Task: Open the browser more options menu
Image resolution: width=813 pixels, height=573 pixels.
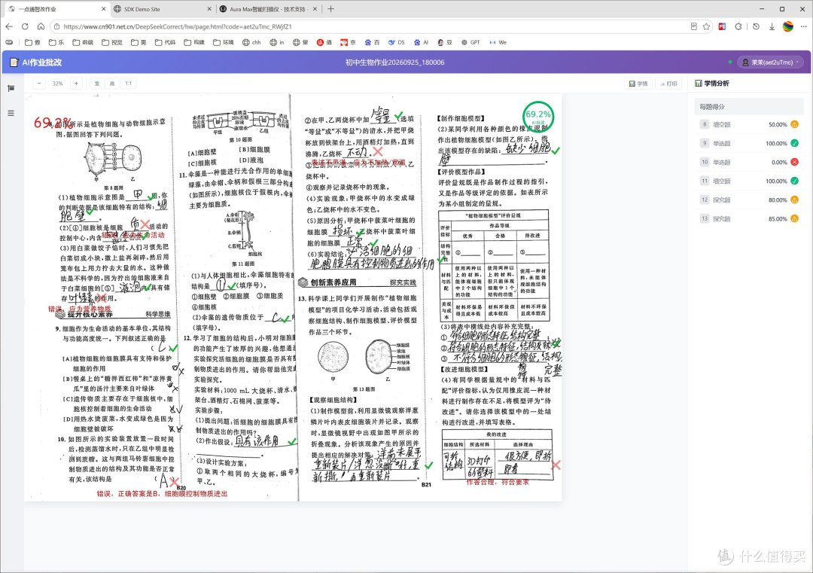Action: click(804, 26)
